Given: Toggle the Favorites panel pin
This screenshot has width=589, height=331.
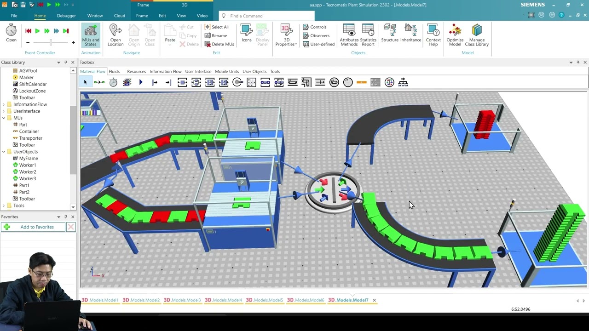Looking at the screenshot, I should coord(66,217).
